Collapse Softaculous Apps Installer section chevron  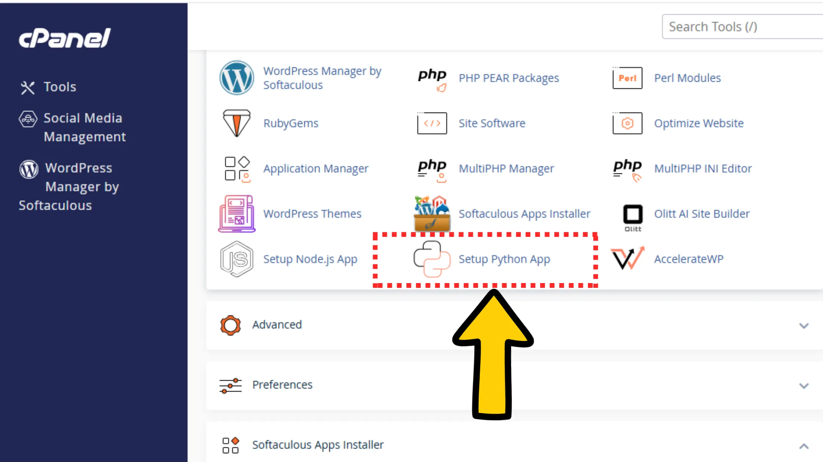click(804, 446)
